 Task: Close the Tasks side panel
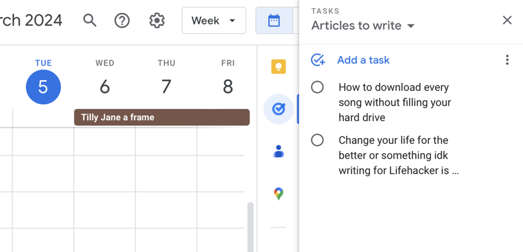(x=507, y=20)
